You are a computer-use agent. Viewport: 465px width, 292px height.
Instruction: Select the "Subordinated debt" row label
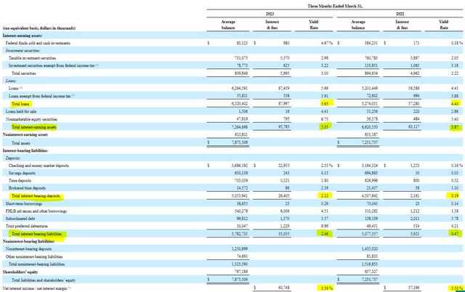(20, 219)
